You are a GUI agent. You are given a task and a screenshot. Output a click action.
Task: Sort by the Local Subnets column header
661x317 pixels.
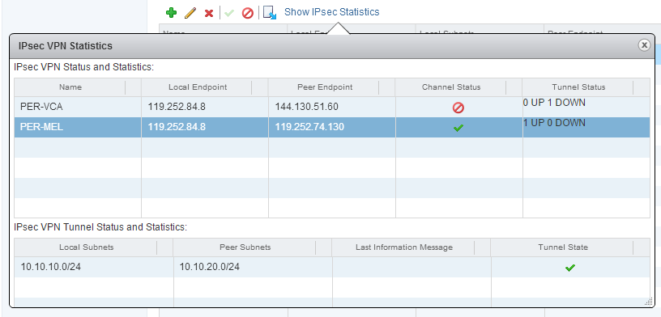point(87,247)
